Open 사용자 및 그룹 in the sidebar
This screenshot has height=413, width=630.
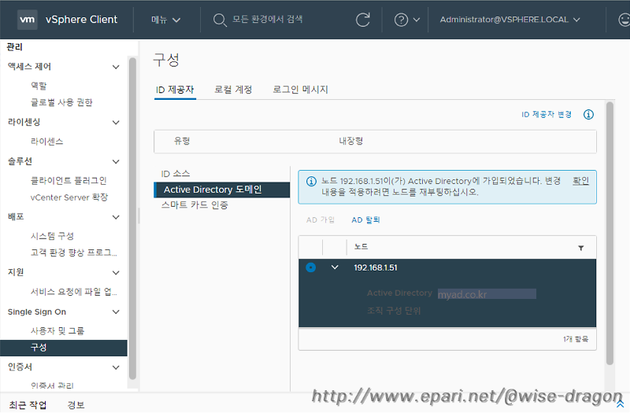tap(57, 330)
